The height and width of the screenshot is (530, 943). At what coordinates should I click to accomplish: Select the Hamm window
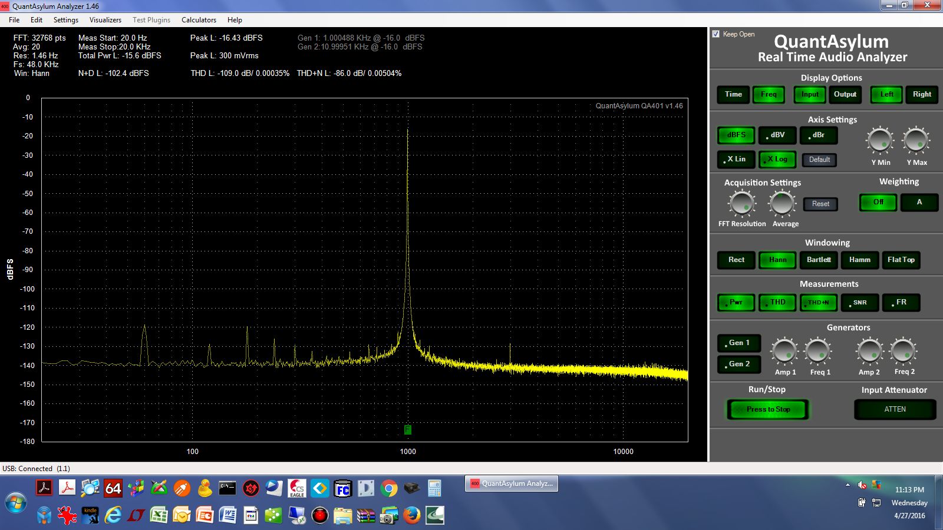coord(860,260)
